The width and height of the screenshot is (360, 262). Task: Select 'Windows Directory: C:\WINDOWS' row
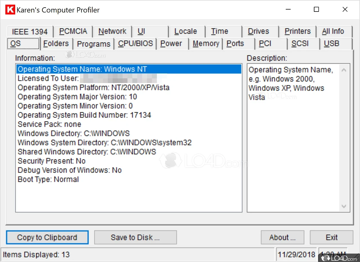(129, 133)
